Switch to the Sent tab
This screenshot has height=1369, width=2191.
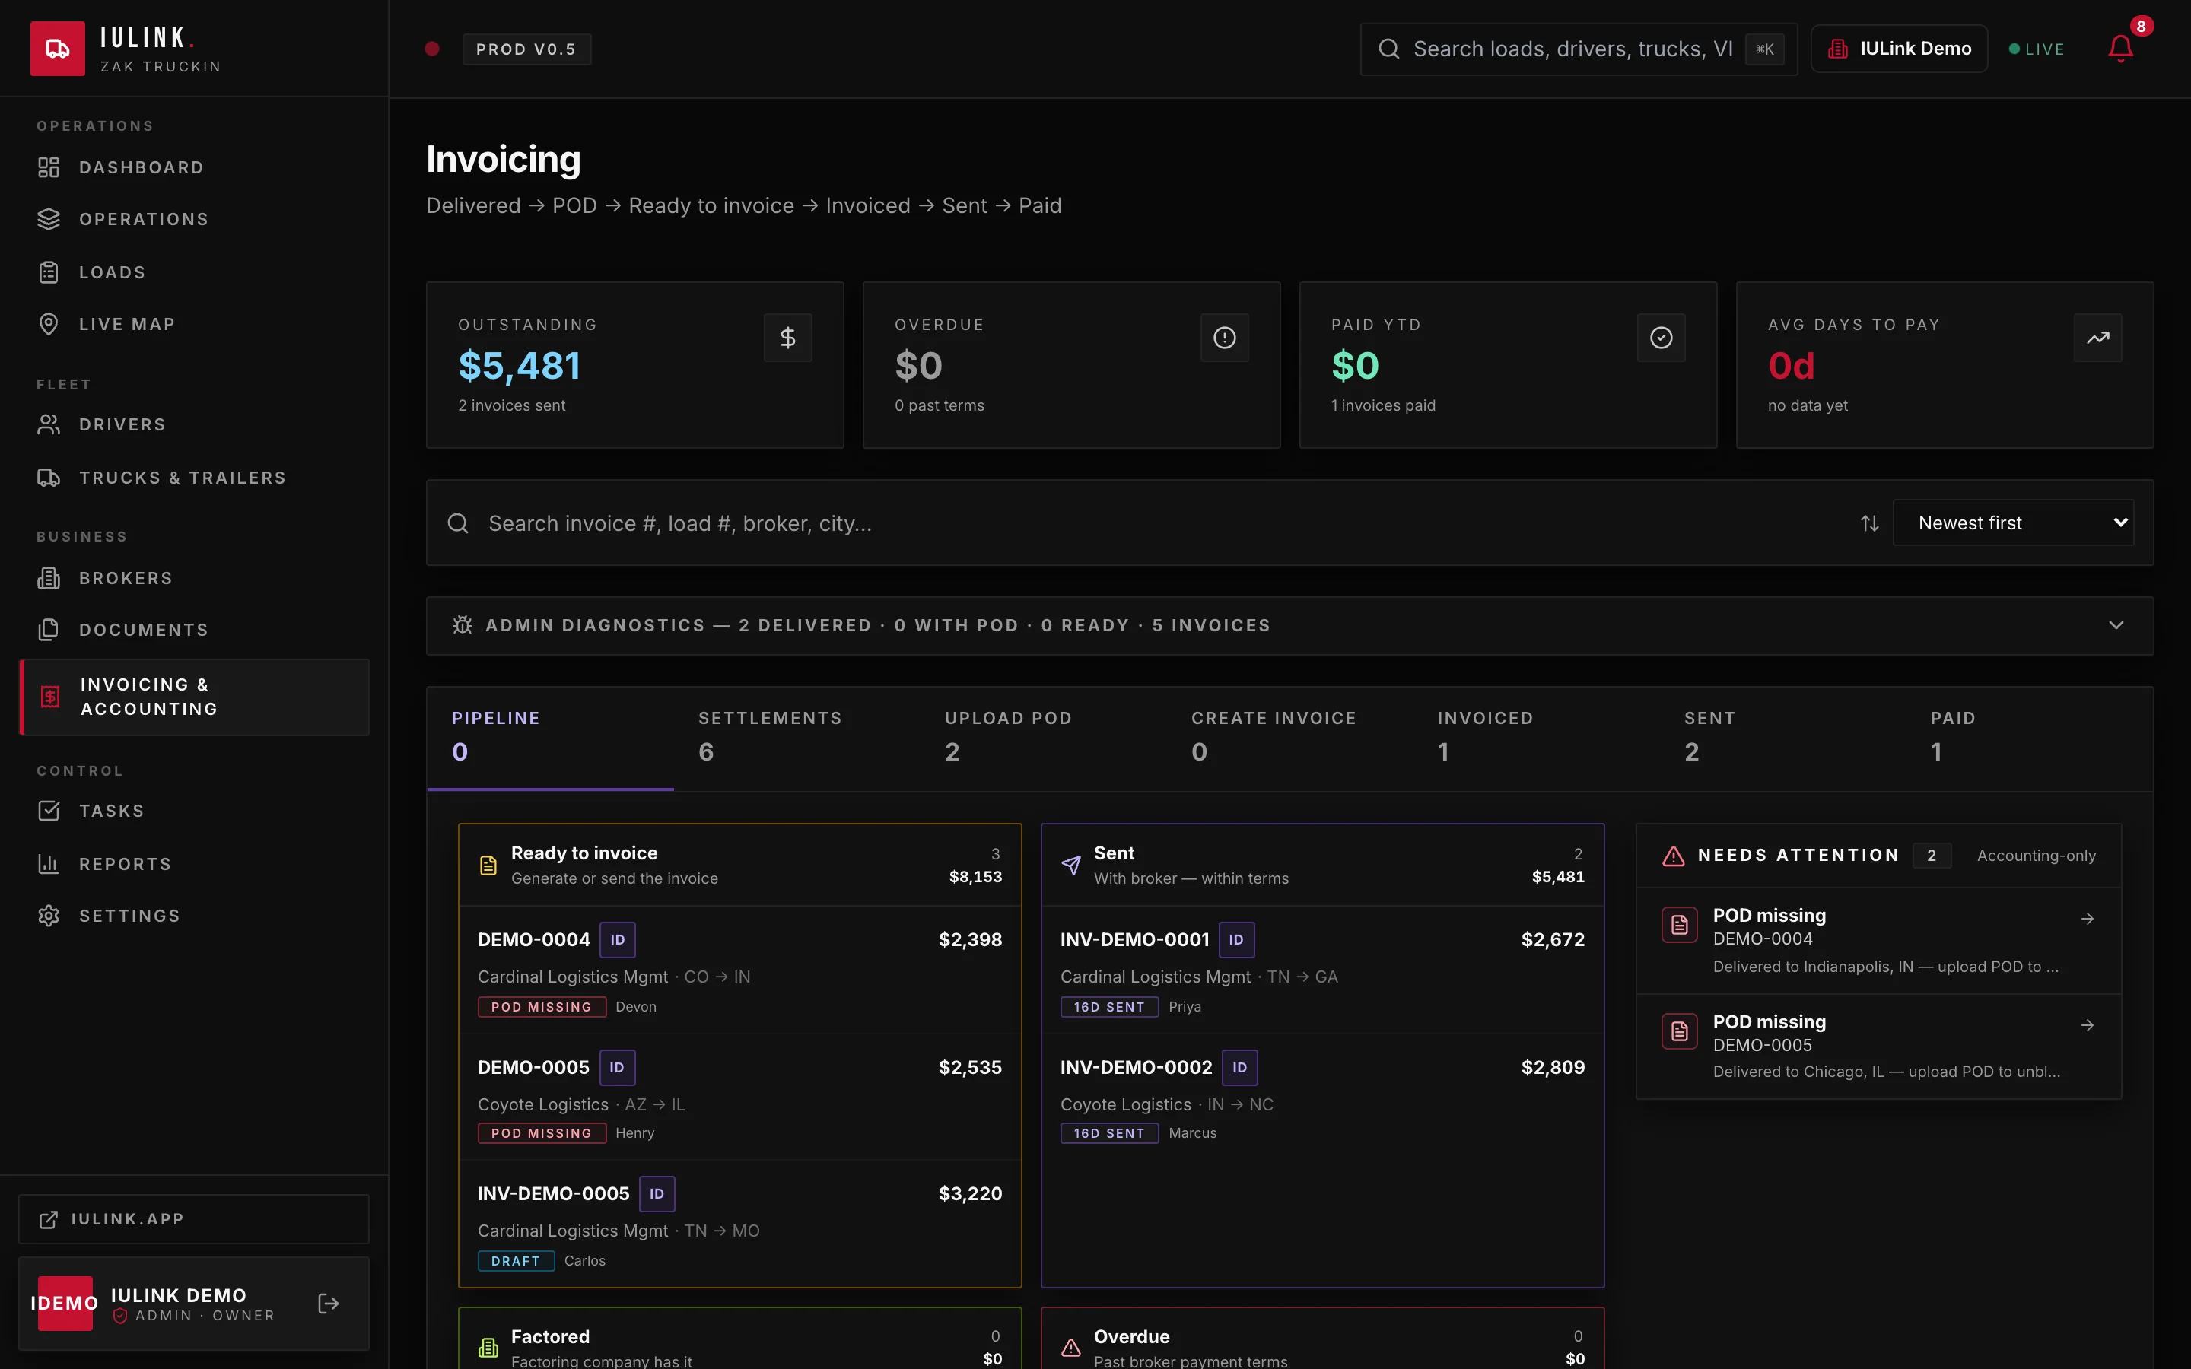point(1782,737)
